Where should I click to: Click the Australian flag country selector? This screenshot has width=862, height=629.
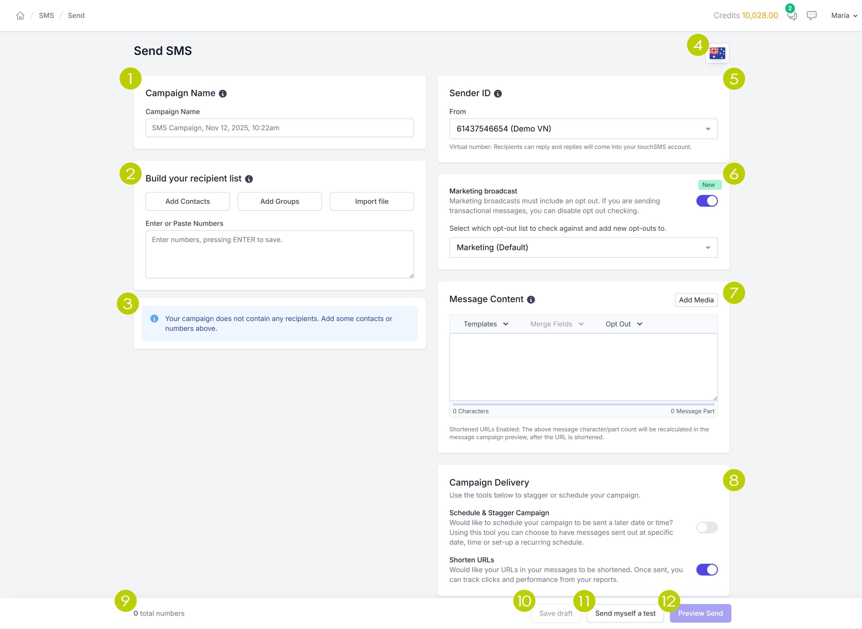717,53
